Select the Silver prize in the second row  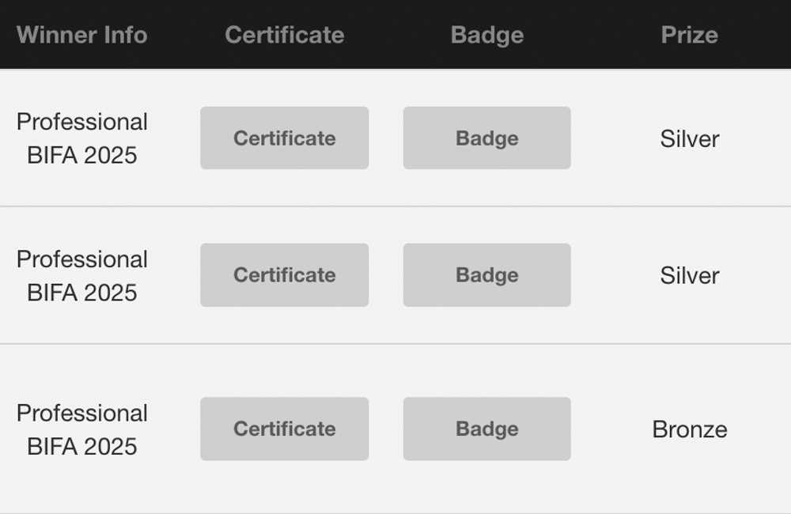(x=689, y=276)
